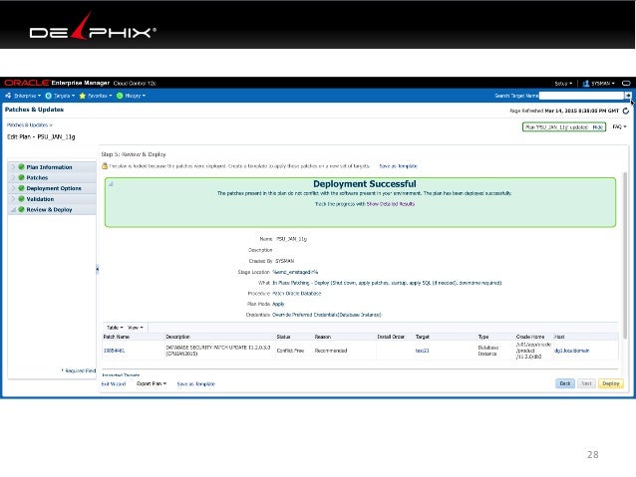Open the patch 19854461 link
Image resolution: width=636 pixels, height=477 pixels.
[114, 351]
